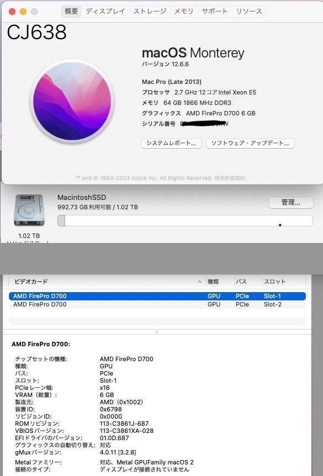Click the ROM revision value 113-C3861J-687

click(124, 424)
